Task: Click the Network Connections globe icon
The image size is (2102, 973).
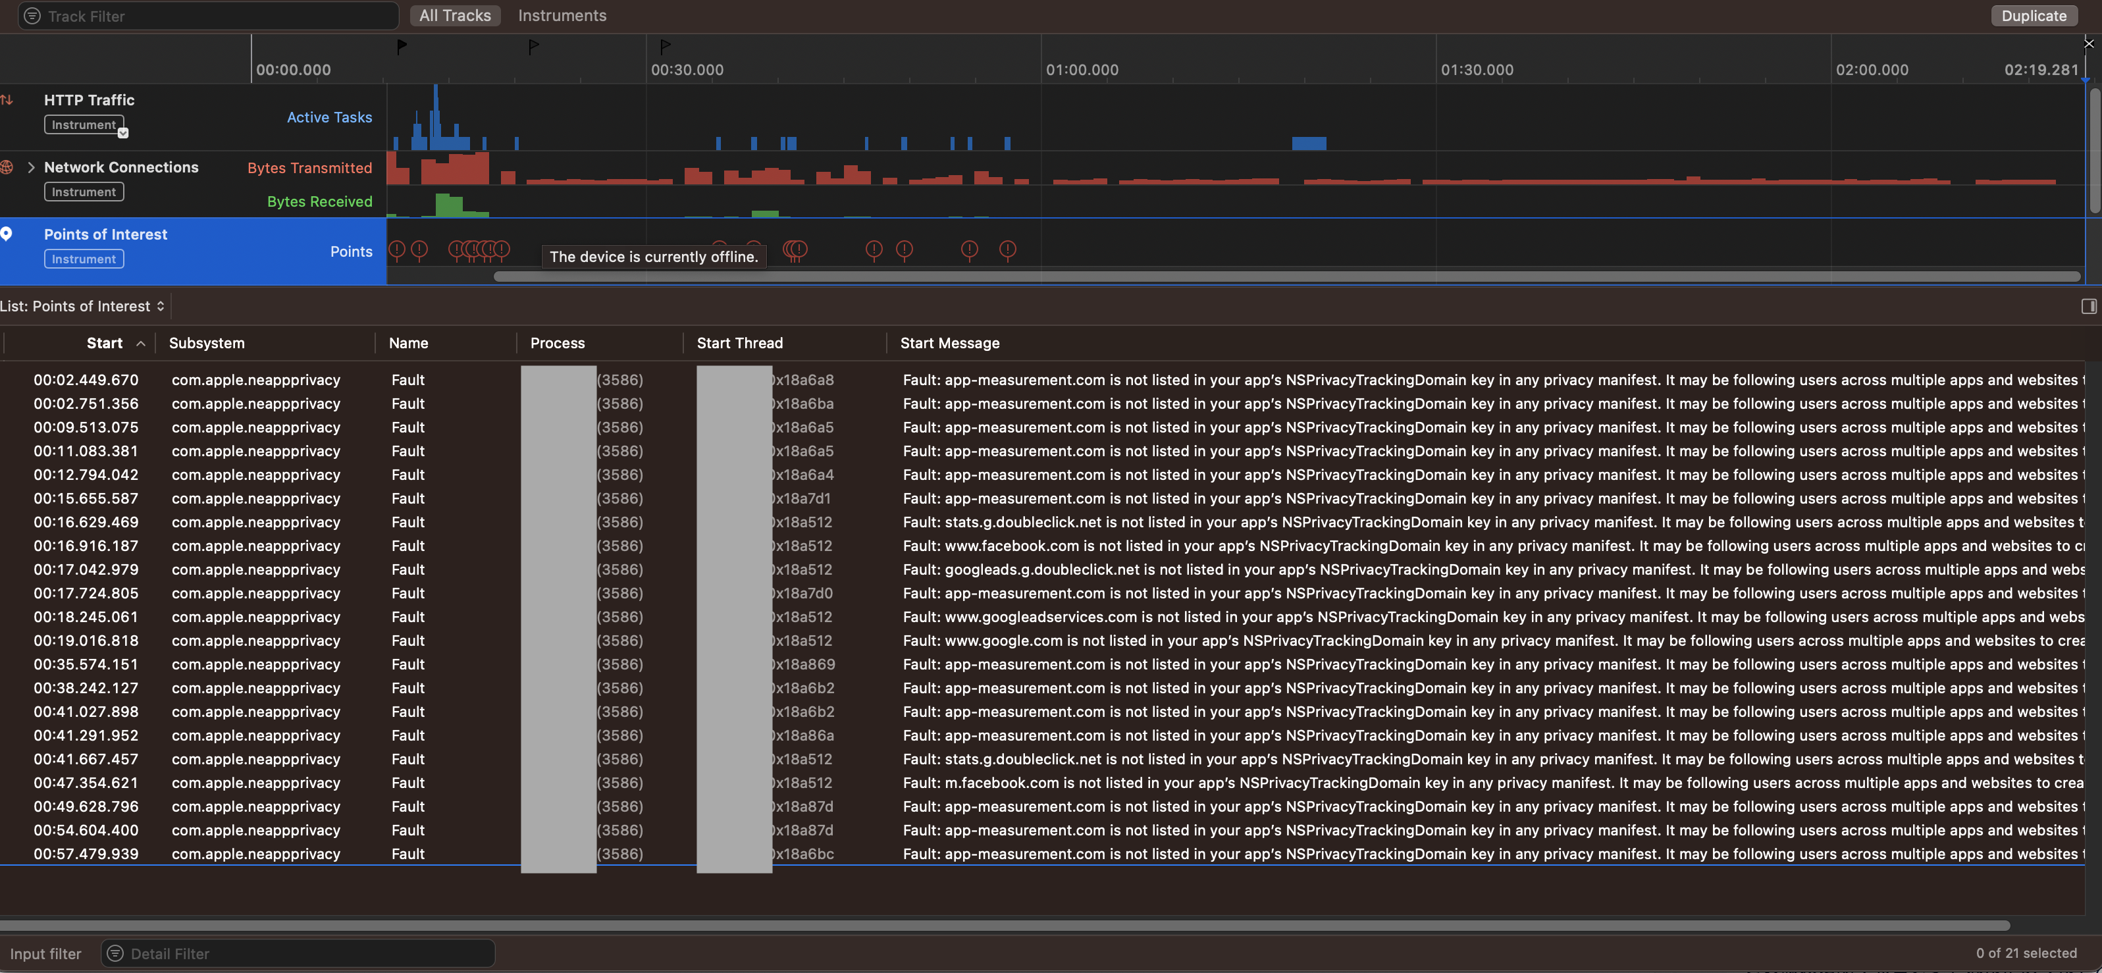Action: pyautogui.click(x=7, y=167)
